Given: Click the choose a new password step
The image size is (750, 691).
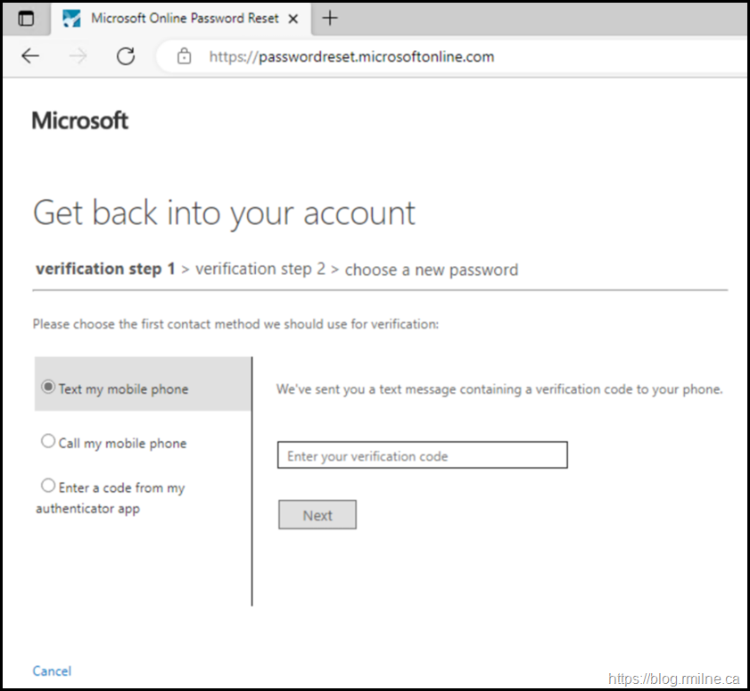Looking at the screenshot, I should pyautogui.click(x=431, y=270).
